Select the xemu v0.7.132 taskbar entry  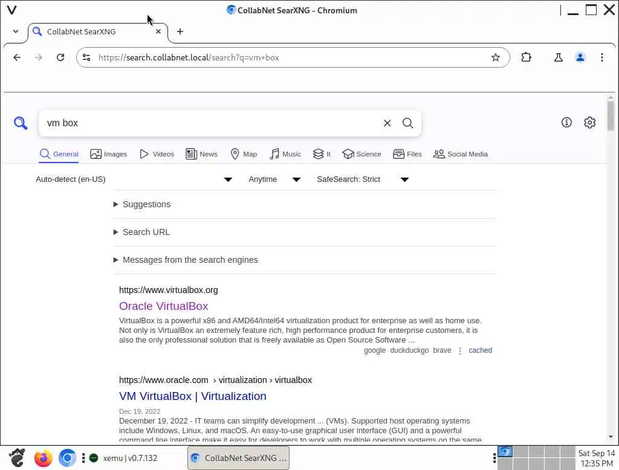(x=124, y=458)
